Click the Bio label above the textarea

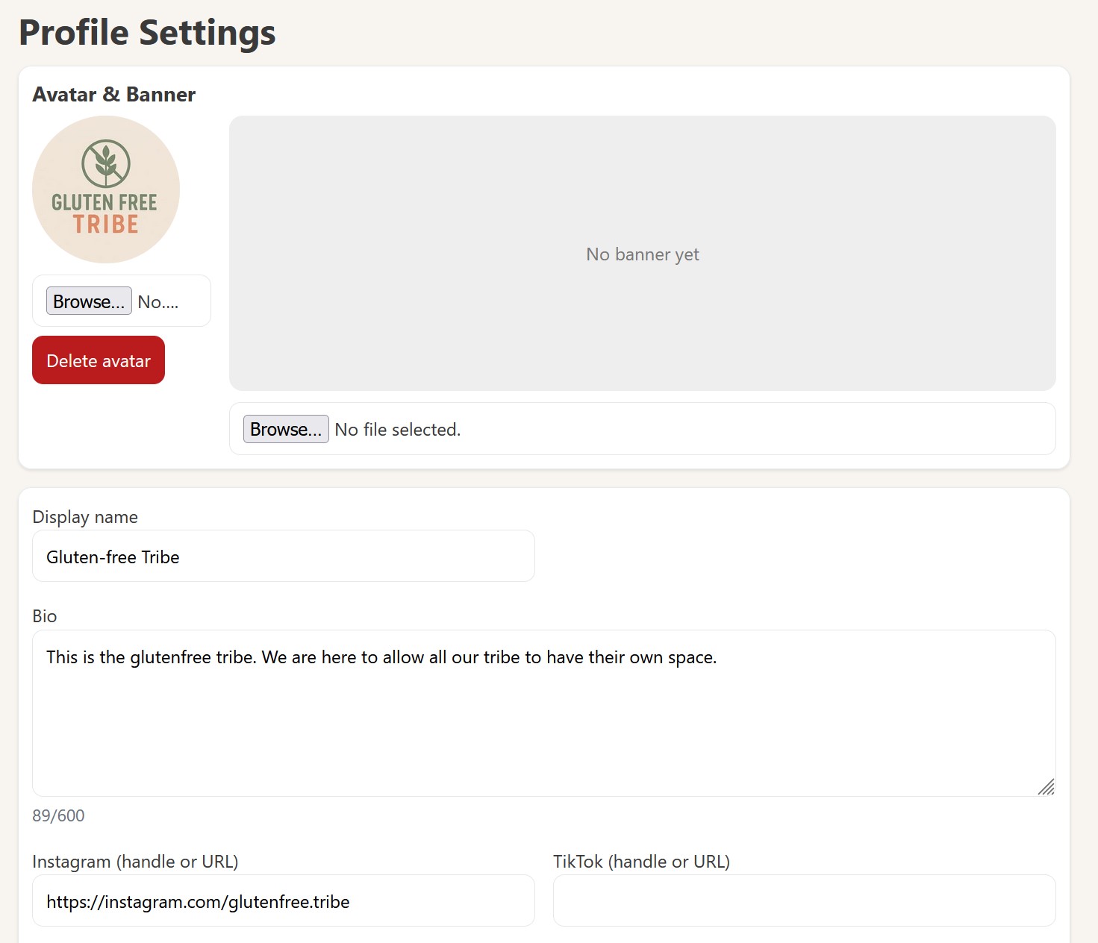tap(45, 615)
